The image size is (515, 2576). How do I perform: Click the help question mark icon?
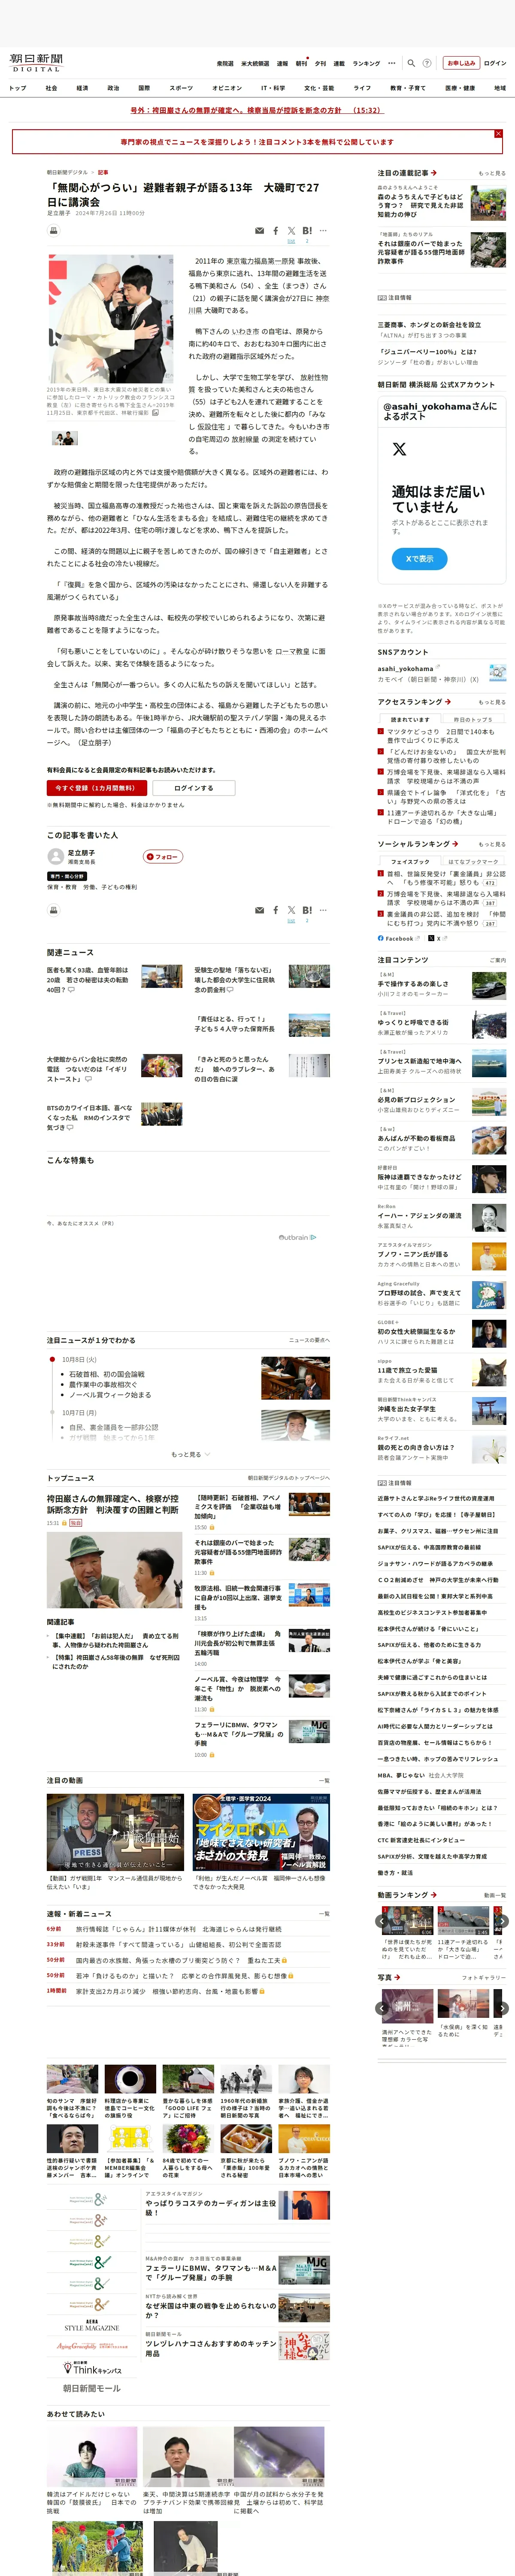(x=427, y=63)
